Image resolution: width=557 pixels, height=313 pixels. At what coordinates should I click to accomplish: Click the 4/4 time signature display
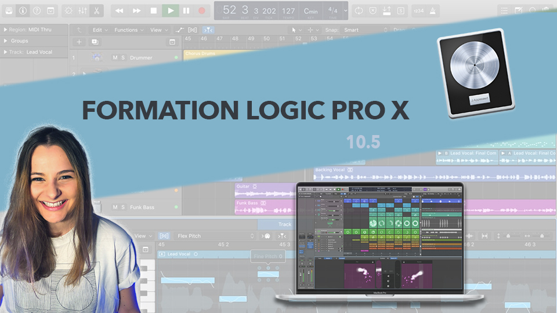[x=333, y=10]
